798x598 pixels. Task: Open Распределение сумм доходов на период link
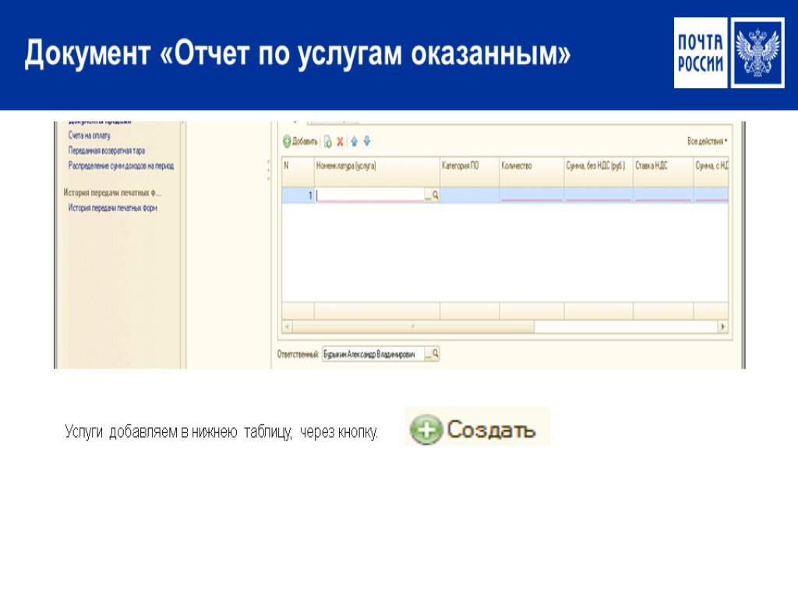pyautogui.click(x=121, y=166)
